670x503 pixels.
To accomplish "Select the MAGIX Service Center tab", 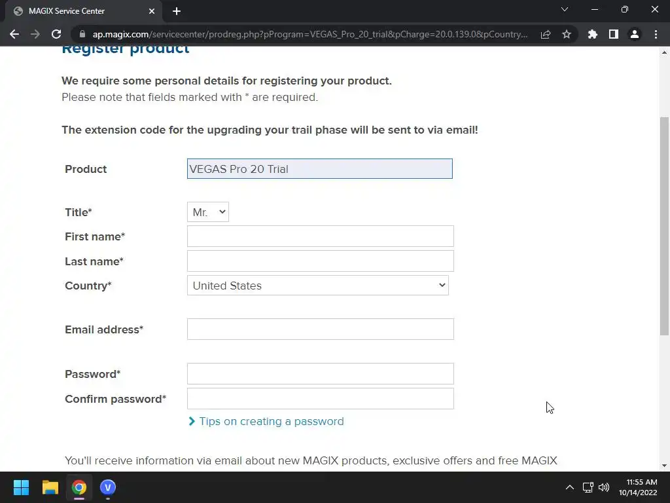I will [x=83, y=11].
